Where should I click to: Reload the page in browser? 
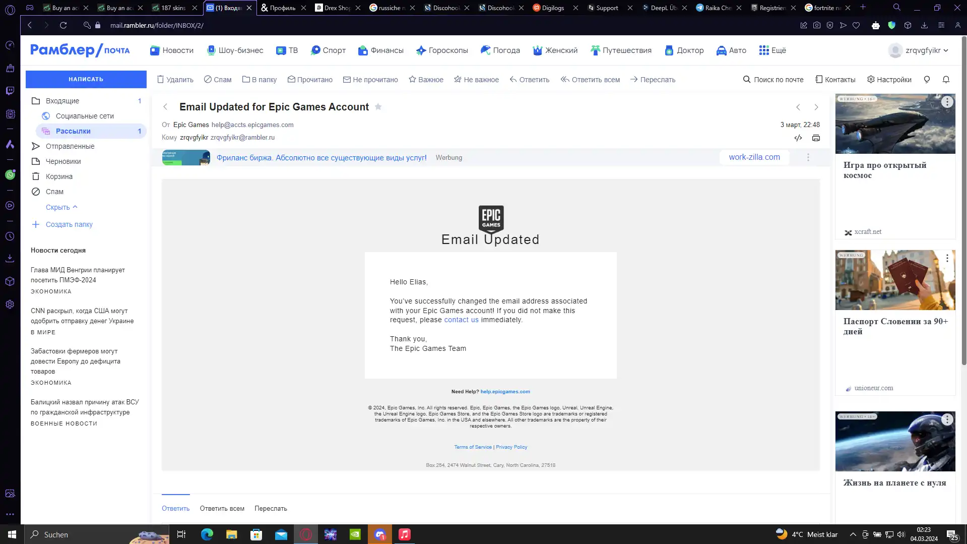coord(63,25)
